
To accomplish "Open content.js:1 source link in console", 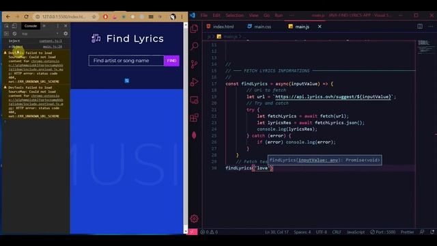I will [x=51, y=41].
